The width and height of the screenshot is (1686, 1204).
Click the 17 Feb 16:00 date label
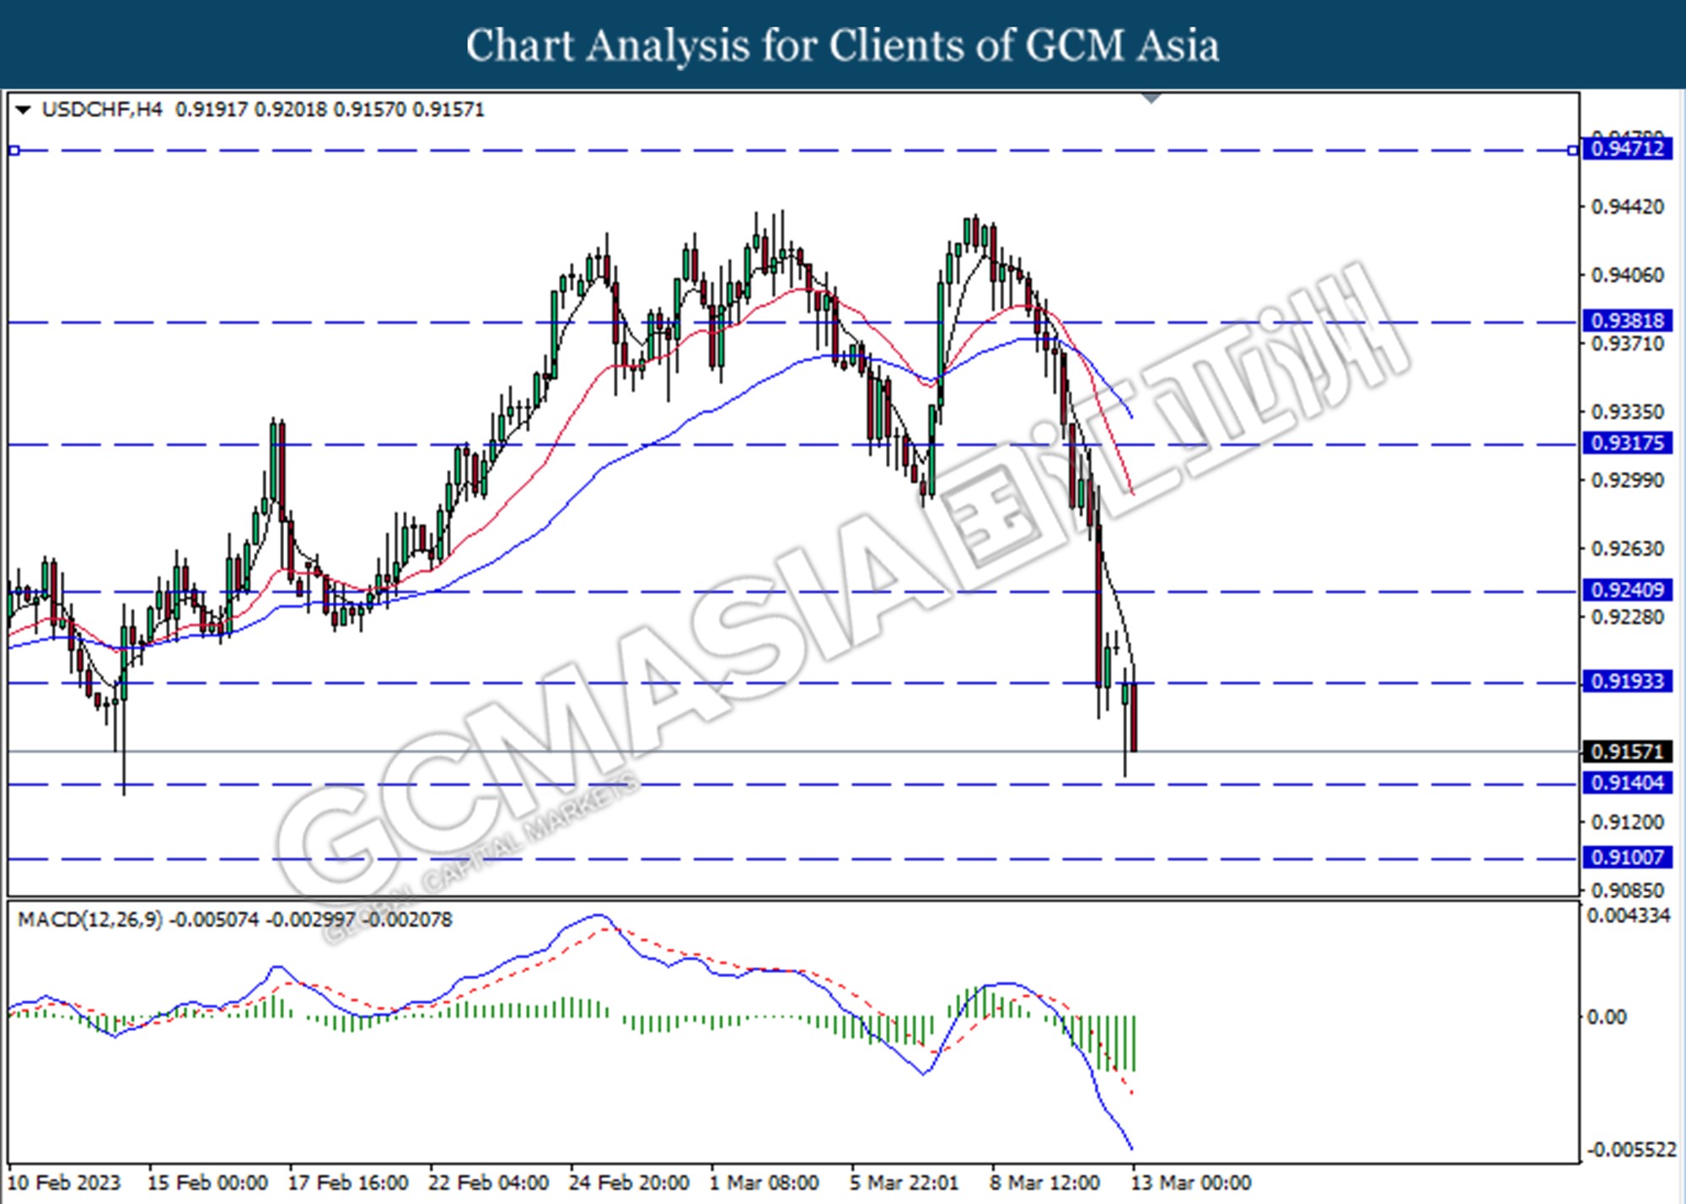tap(348, 1183)
